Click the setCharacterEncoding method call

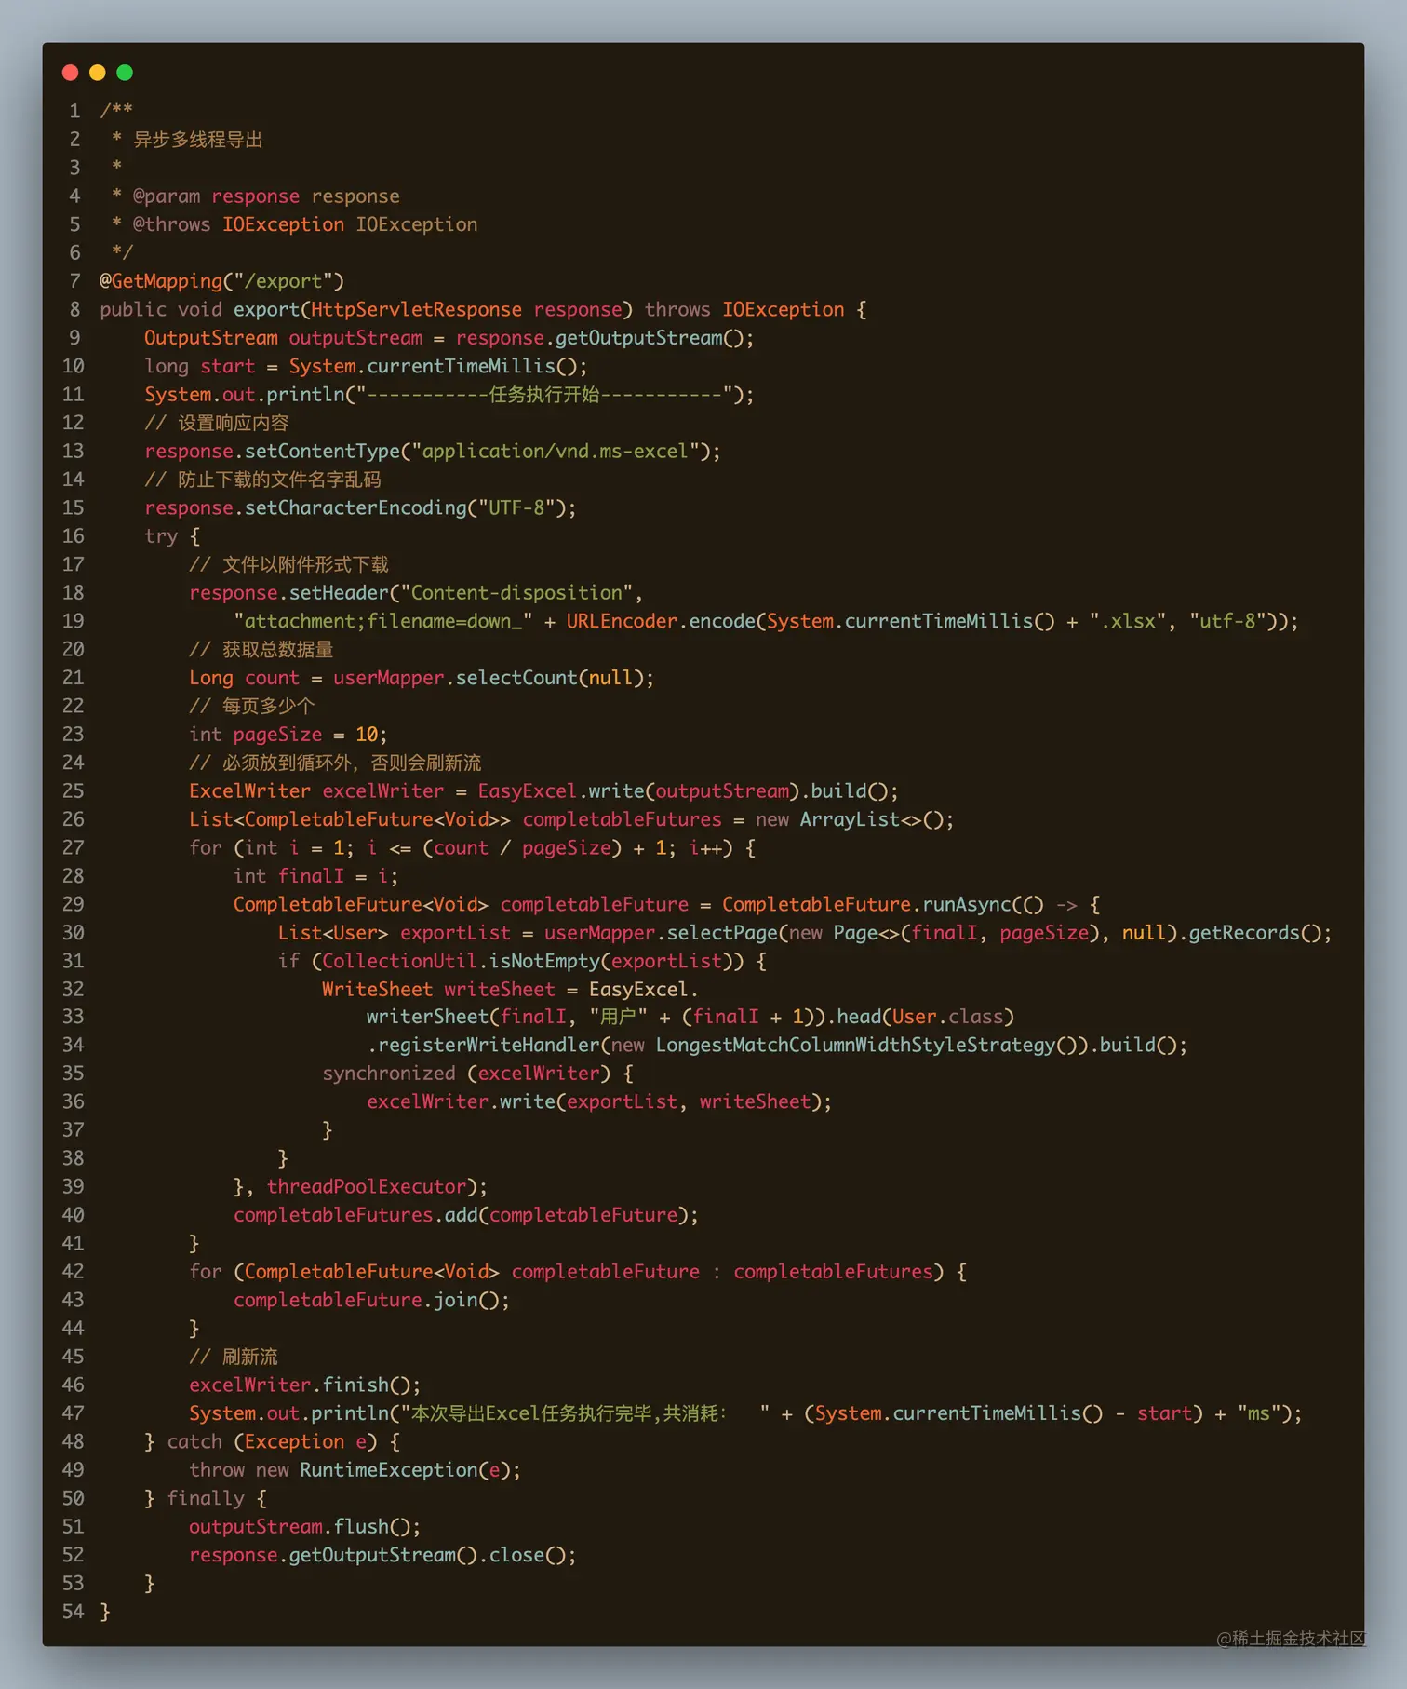click(x=356, y=508)
